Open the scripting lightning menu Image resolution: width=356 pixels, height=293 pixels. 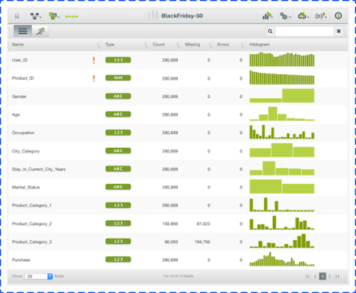(321, 16)
